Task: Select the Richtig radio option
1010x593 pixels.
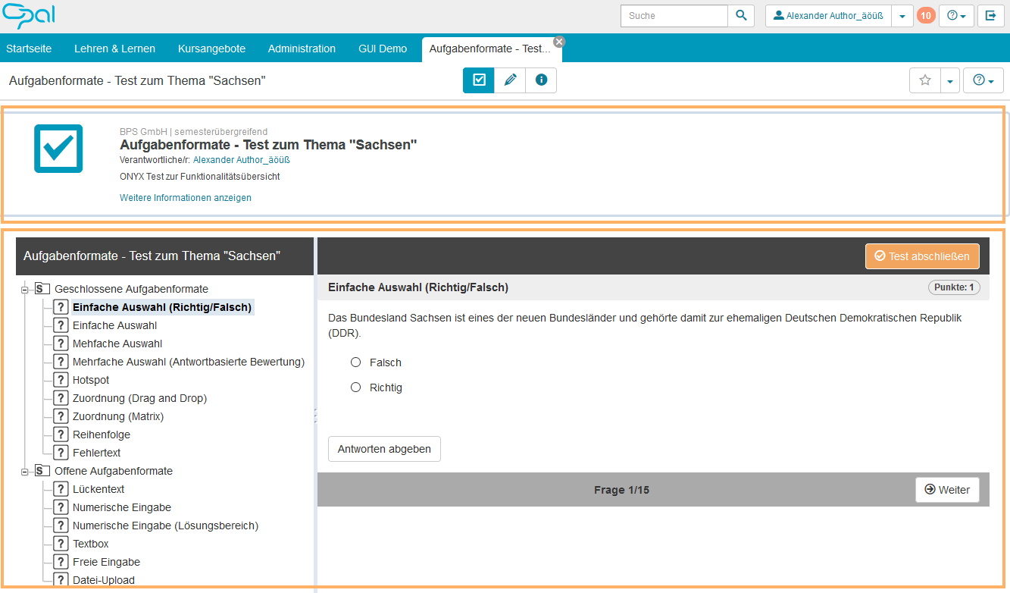Action: pos(356,387)
